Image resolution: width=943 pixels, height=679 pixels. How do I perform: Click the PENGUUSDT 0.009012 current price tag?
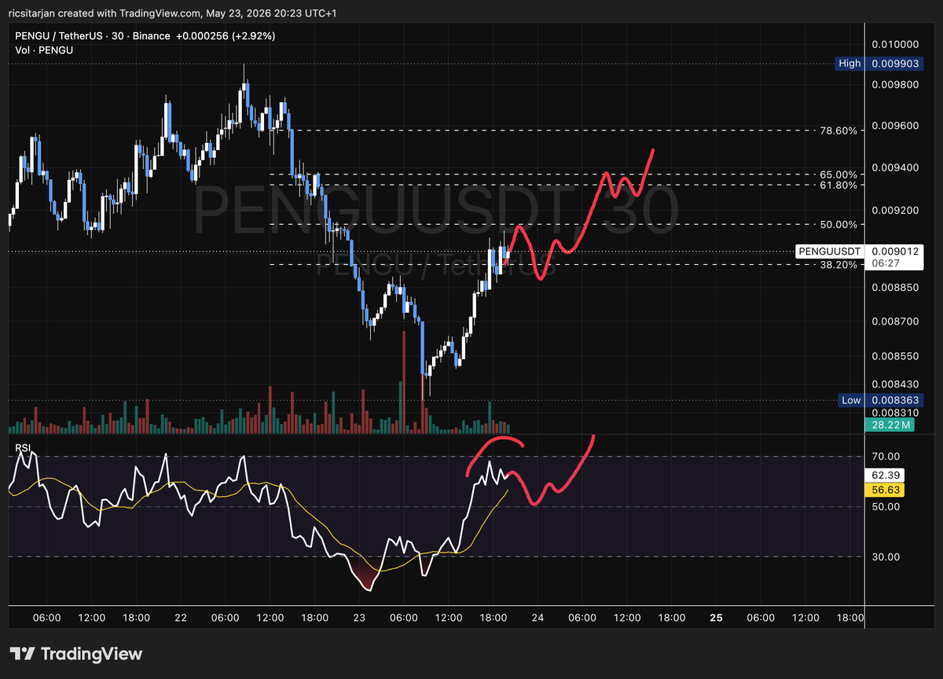point(859,251)
